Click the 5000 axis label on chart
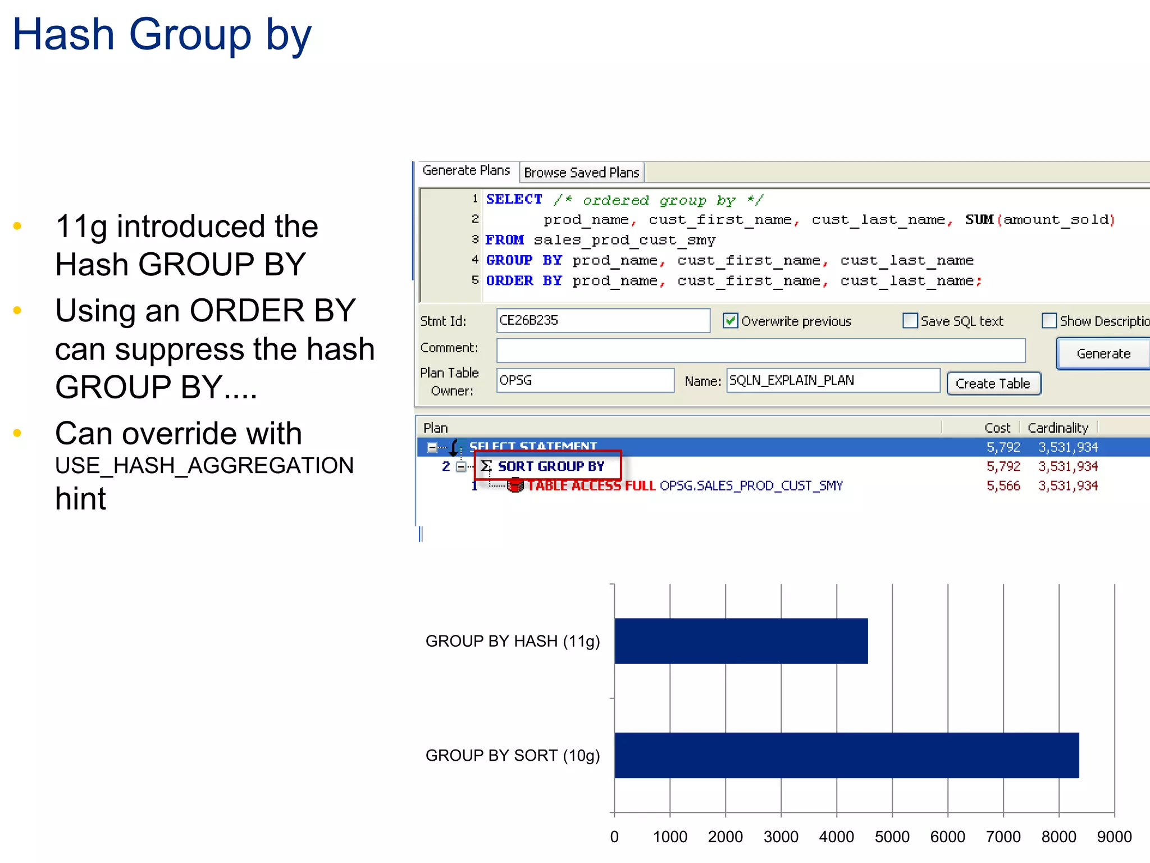Viewport: 1150px width, 863px height. tap(892, 837)
